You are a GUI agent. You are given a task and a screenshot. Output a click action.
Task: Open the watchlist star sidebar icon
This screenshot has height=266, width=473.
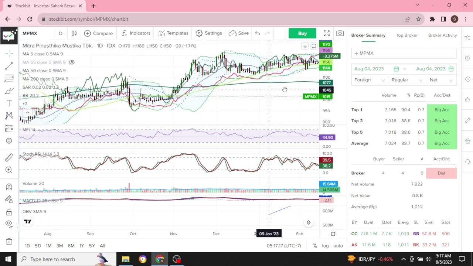click(x=467, y=37)
